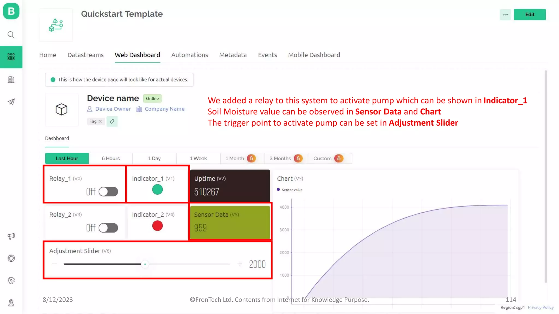
Task: Select the Web Dashboard tab
Action: [x=137, y=55]
